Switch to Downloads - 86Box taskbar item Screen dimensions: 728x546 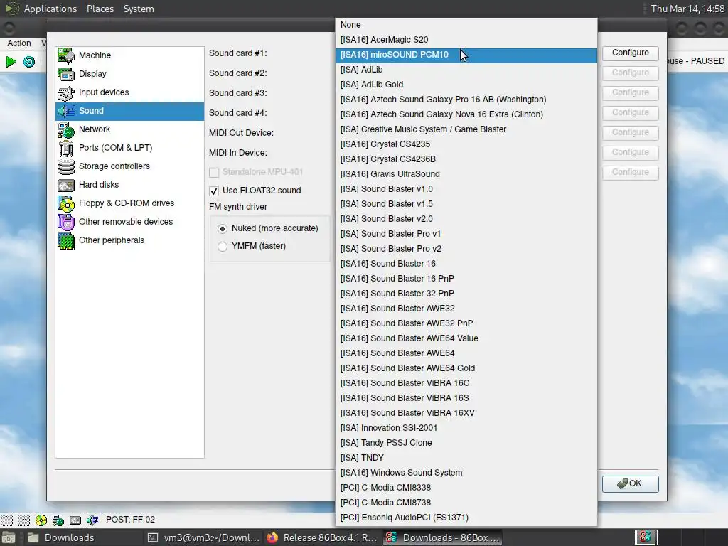click(x=443, y=537)
